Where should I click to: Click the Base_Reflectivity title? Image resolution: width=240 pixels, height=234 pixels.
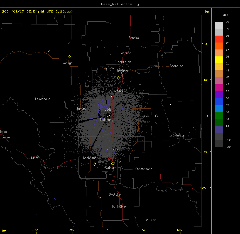[x=120, y=4]
